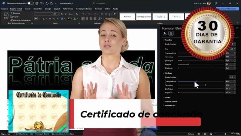Viewport: 241px width, 136px height.
Task: Switch to Inserir tab
Action: pos(27,9)
